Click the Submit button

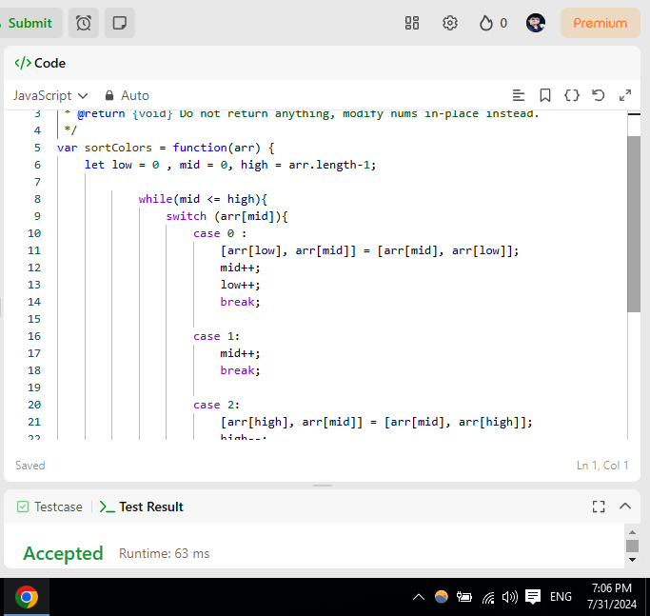tap(29, 23)
